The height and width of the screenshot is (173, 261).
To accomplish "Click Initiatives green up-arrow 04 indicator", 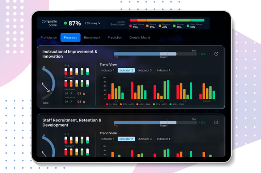I will coord(68,93).
